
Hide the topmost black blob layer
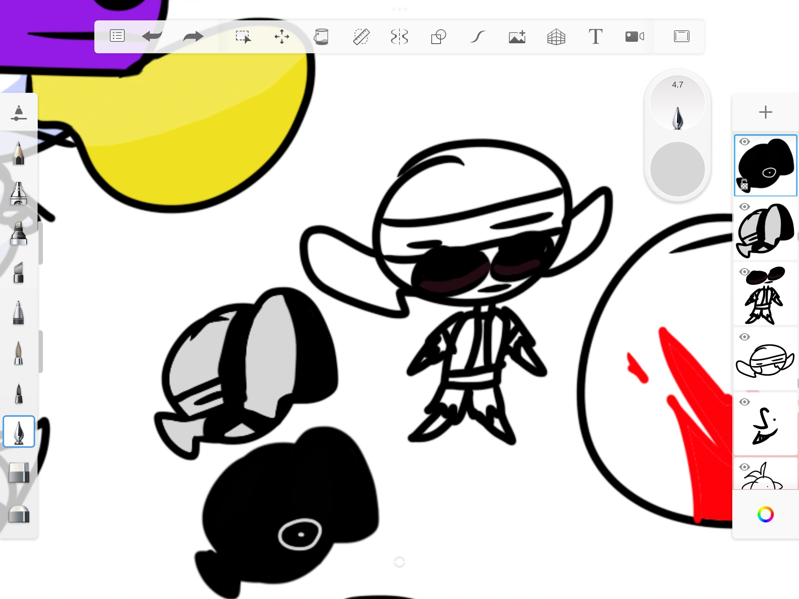[745, 142]
